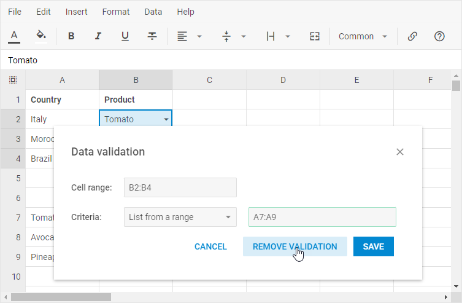The width and height of the screenshot is (462, 303).
Task: Expand the horizontal align dropdown arrow
Action: point(199,37)
